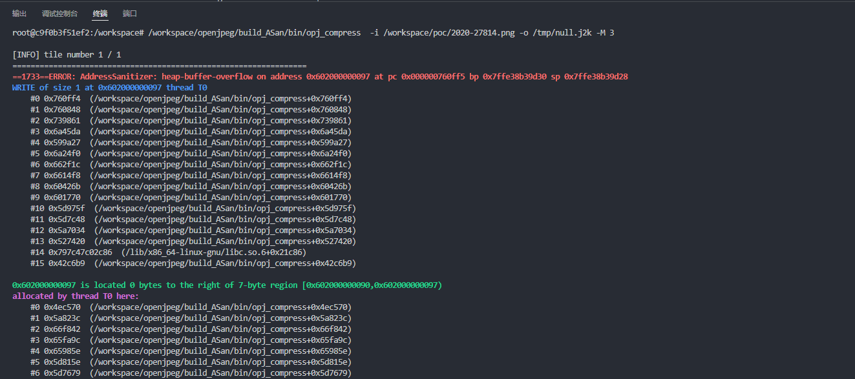Click the "allocated by thread T0 here" line
Image resolution: width=855 pixels, height=379 pixels.
[76, 296]
